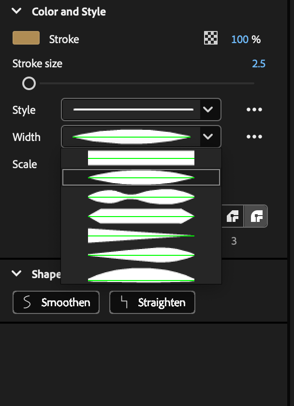Reselect the currently outlined symmetric width profile
This screenshot has width=294, height=406.
point(140,177)
